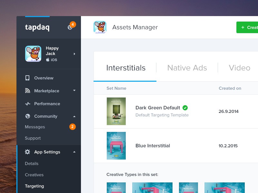Collapse the Community section arrow
This screenshot has height=193, width=258.
click(74, 116)
